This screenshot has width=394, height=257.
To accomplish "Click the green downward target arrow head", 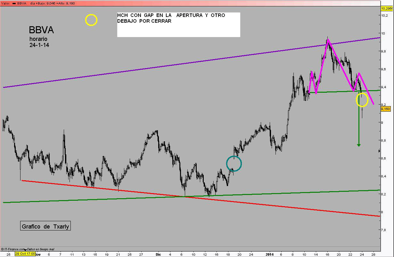I will [359, 145].
